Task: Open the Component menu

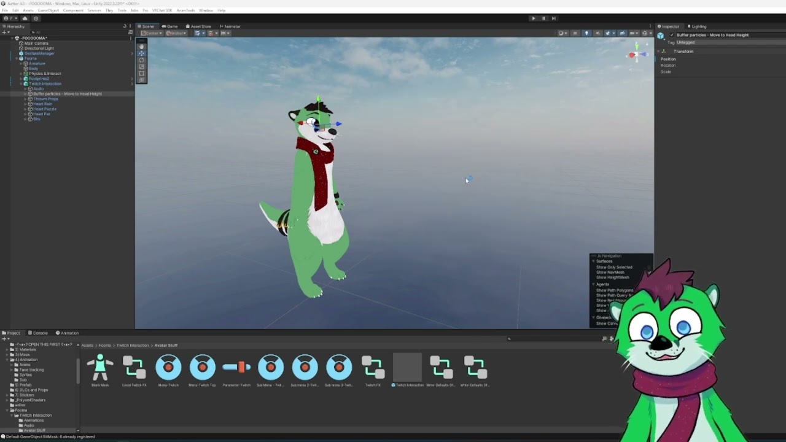Action: 73,10
